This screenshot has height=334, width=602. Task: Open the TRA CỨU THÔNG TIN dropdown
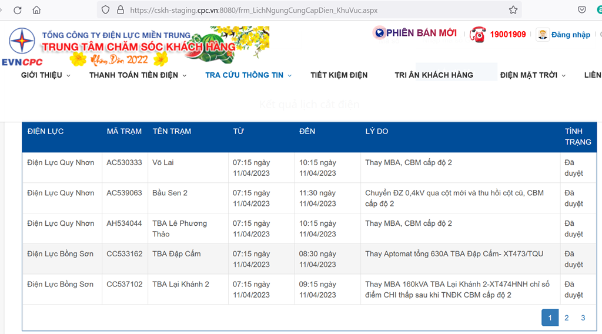pyautogui.click(x=249, y=75)
